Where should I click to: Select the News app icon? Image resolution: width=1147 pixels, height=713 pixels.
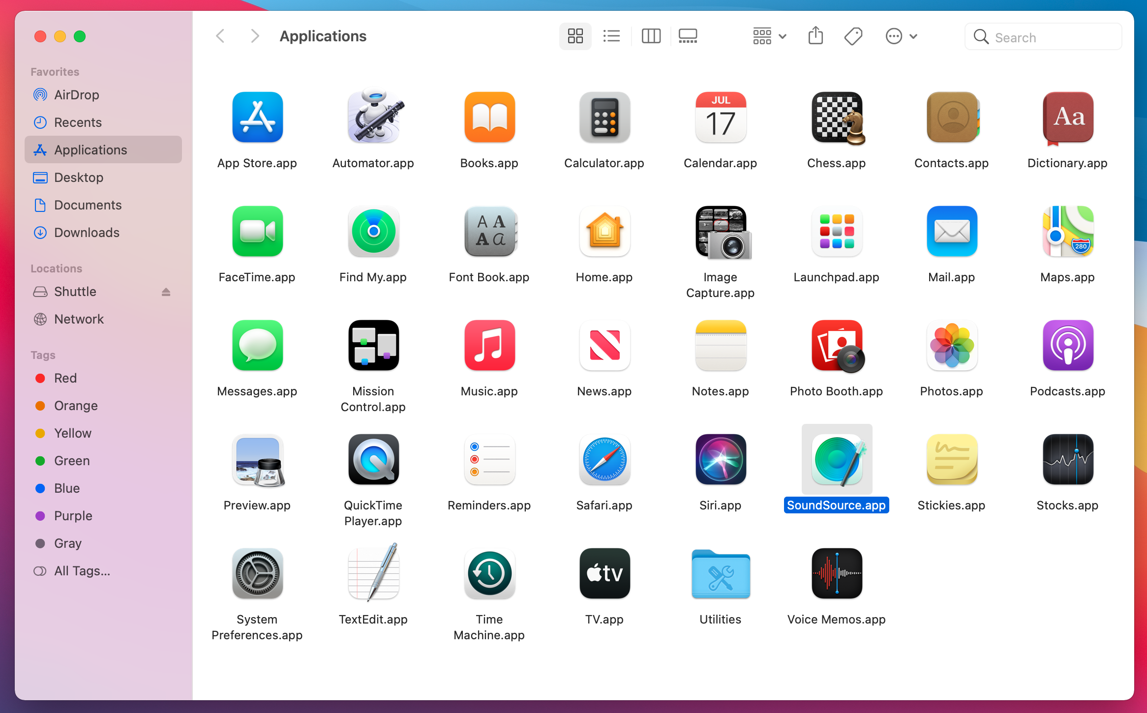point(604,345)
